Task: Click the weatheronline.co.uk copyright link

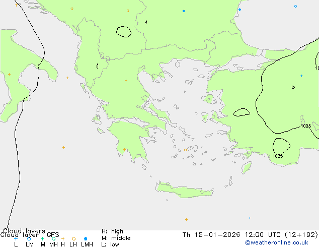Action: pyautogui.click(x=277, y=242)
